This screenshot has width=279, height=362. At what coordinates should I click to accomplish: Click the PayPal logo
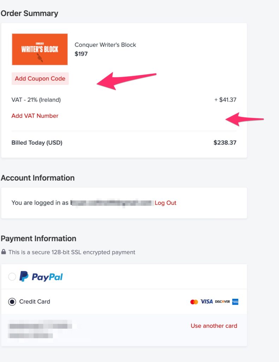[41, 276]
